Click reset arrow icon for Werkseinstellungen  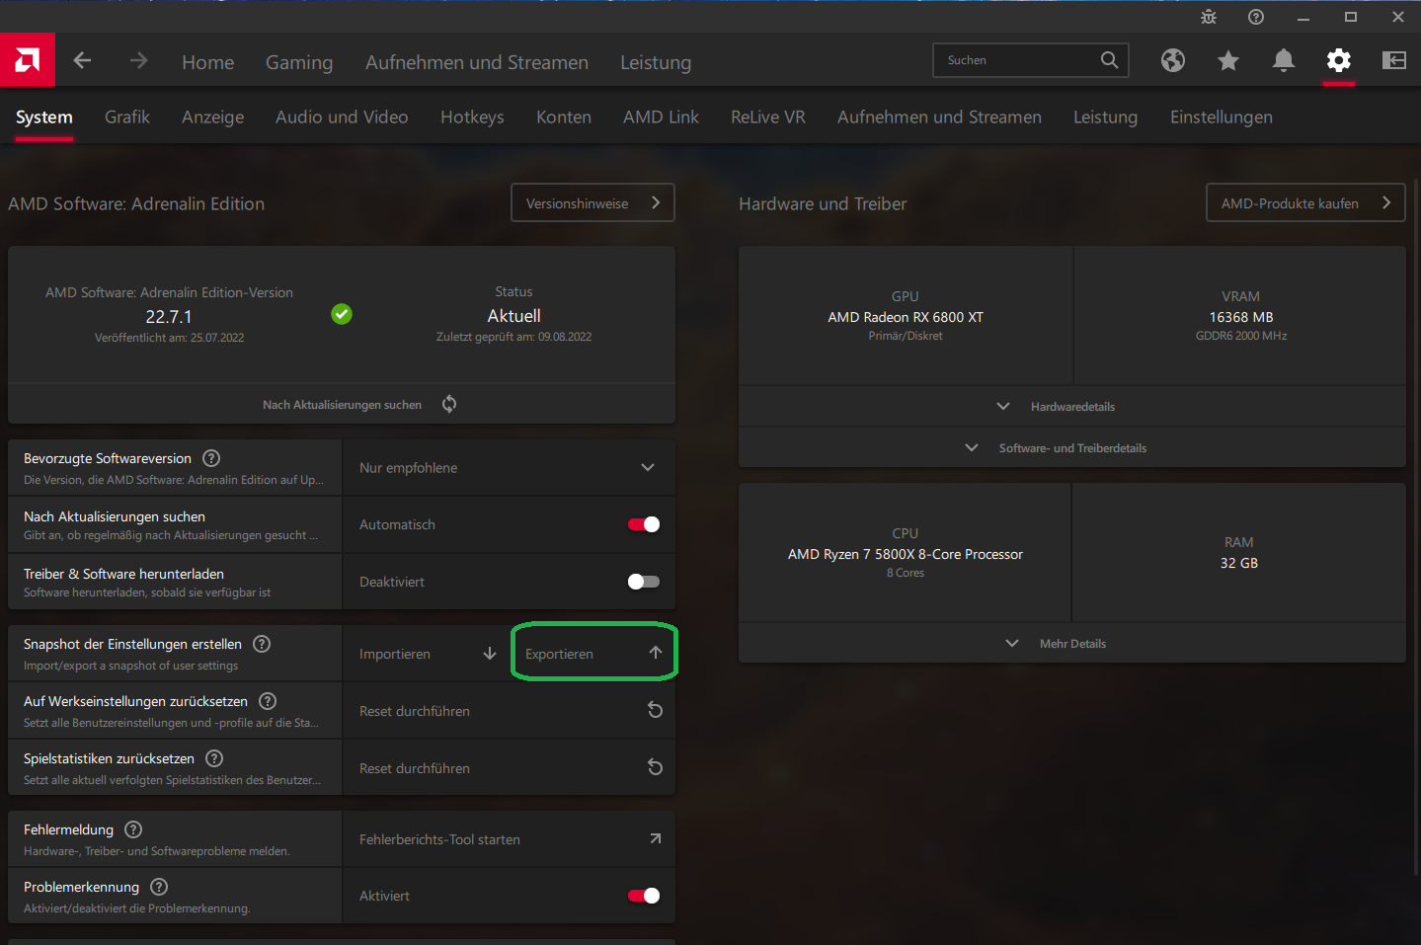(x=655, y=710)
